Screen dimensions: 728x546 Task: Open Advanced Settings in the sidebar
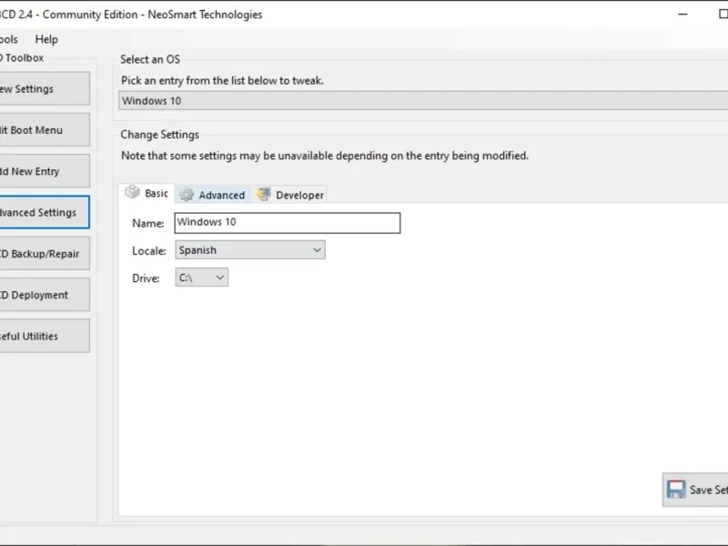point(45,212)
